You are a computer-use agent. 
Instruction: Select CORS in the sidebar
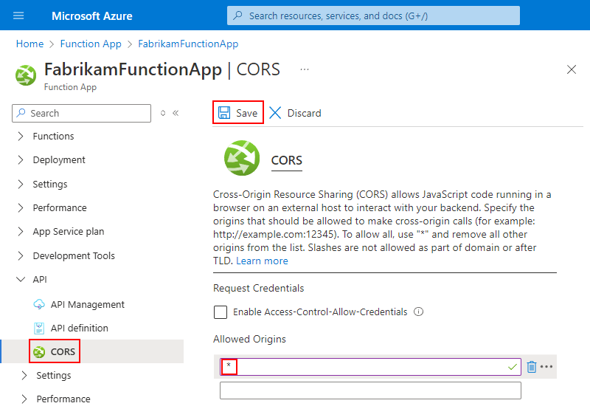tap(63, 352)
